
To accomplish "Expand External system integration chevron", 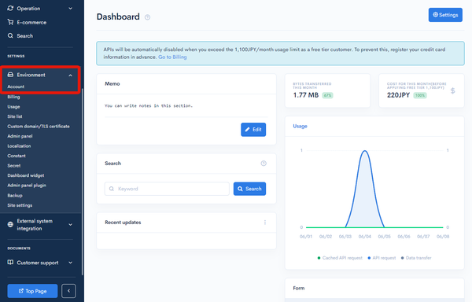I will (x=71, y=225).
